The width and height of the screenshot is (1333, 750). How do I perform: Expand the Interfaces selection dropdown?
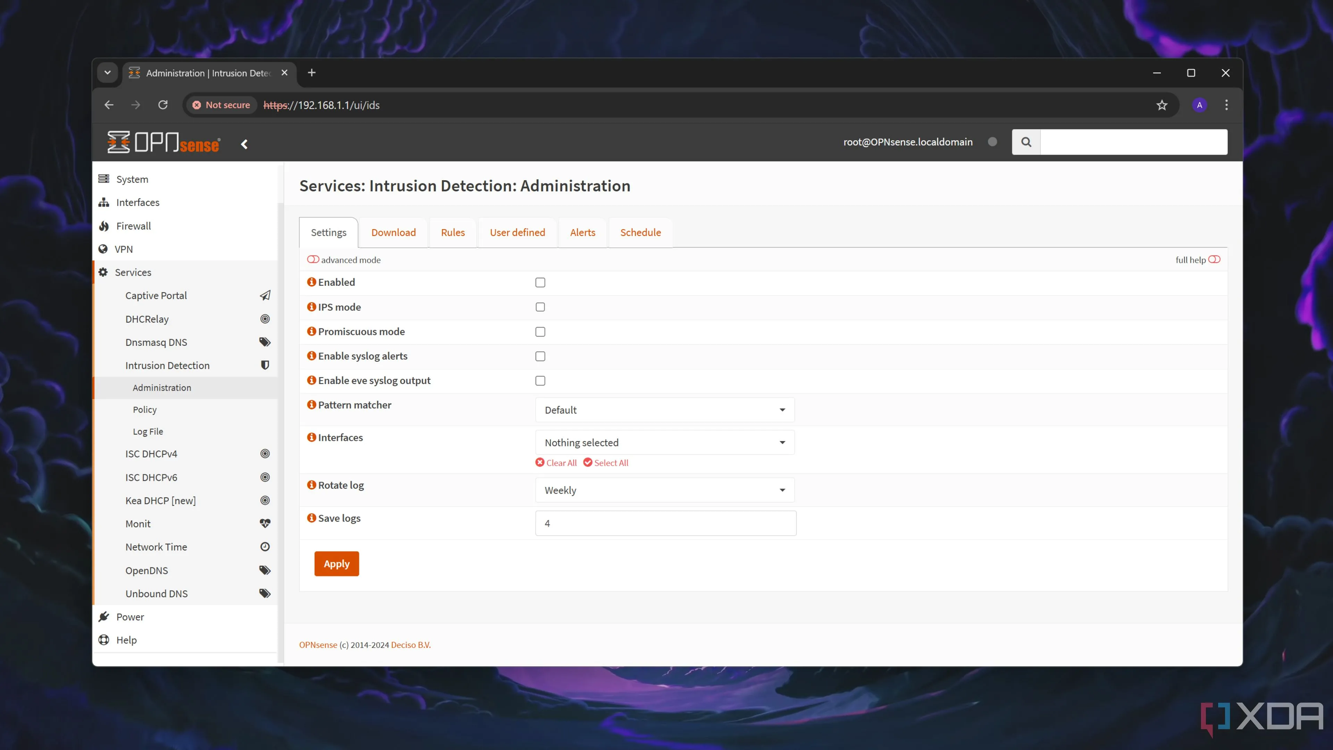point(664,442)
